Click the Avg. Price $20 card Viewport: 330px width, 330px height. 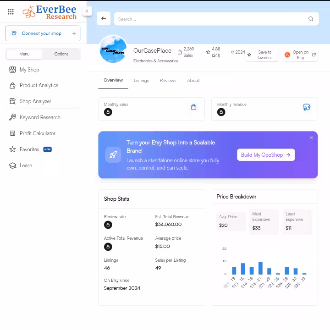click(231, 222)
